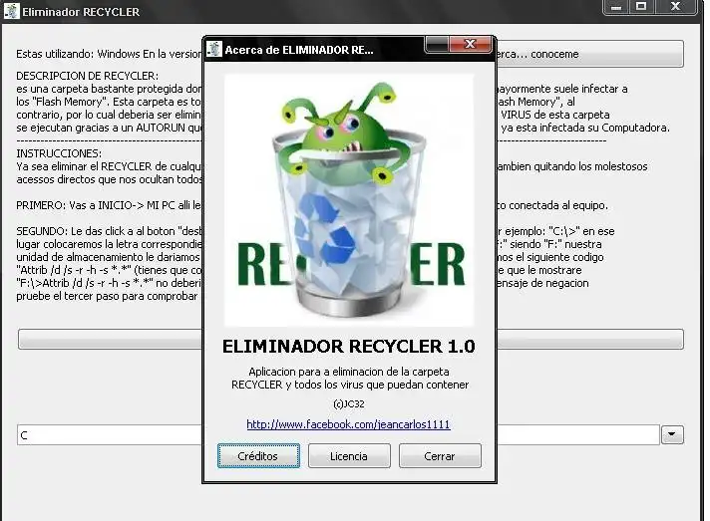Click the '(c)JC32' copyright text

pyautogui.click(x=349, y=403)
